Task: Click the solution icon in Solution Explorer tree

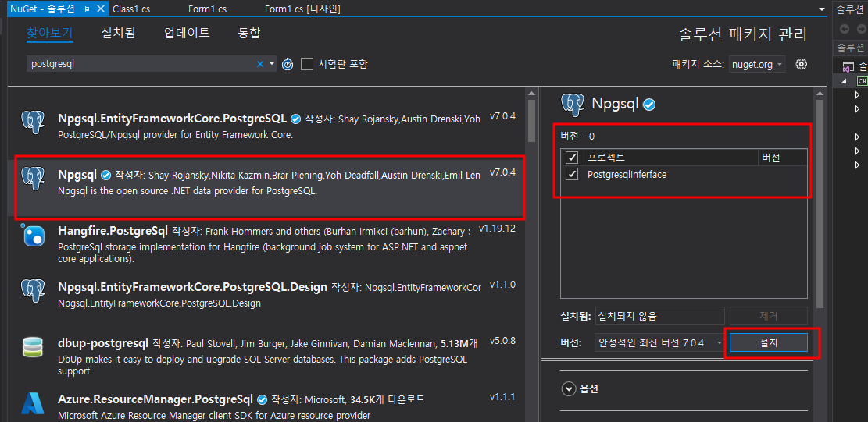Action: click(x=847, y=67)
